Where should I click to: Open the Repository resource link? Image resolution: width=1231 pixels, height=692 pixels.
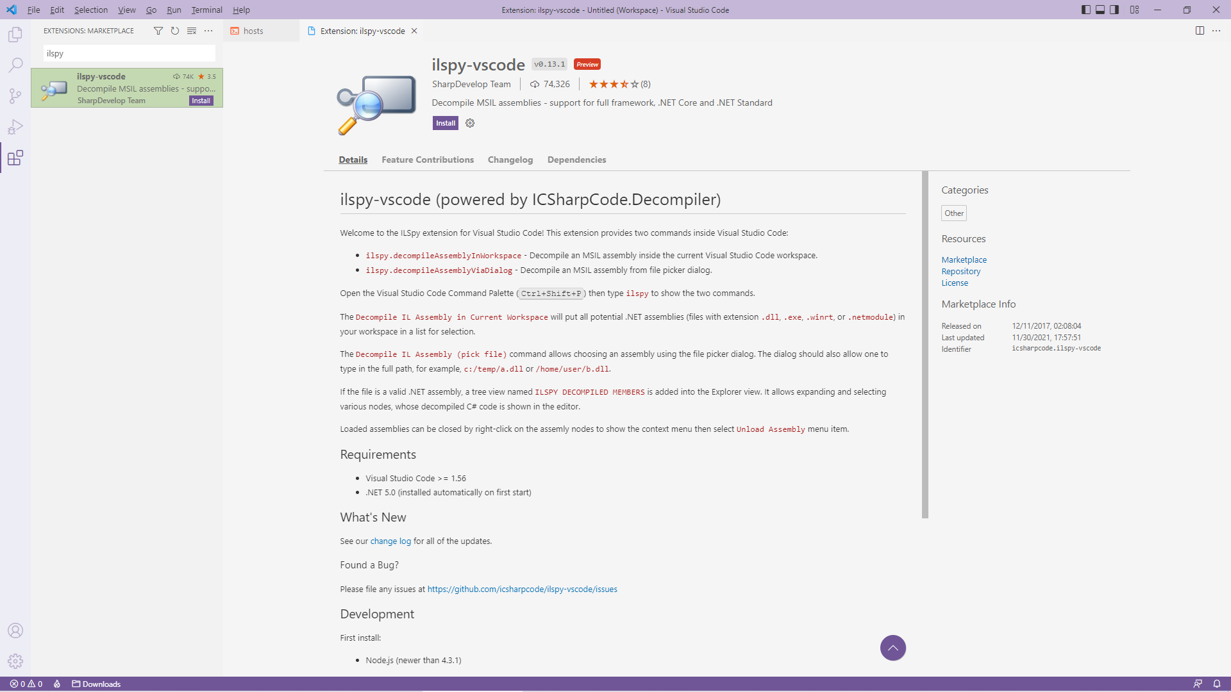coord(960,271)
